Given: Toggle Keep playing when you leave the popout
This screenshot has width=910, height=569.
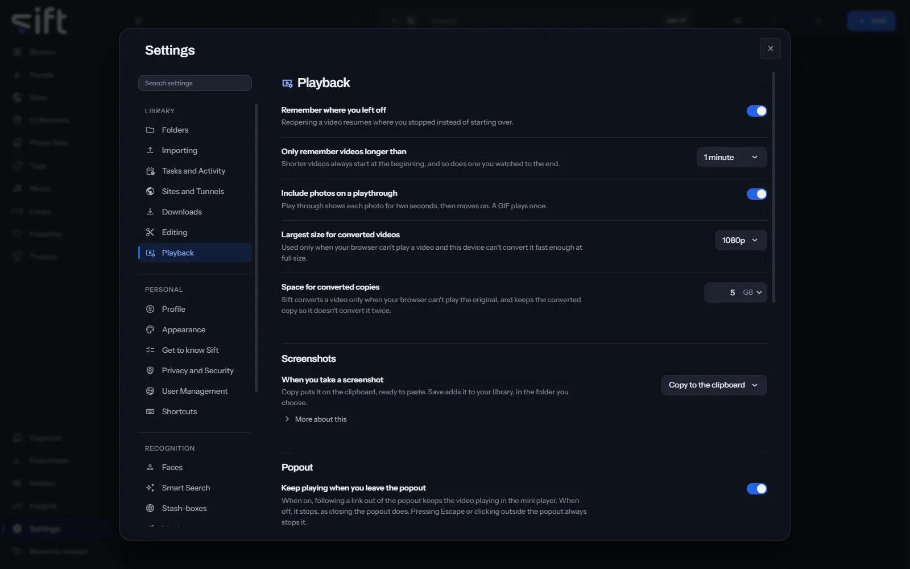Looking at the screenshot, I should click(x=756, y=489).
